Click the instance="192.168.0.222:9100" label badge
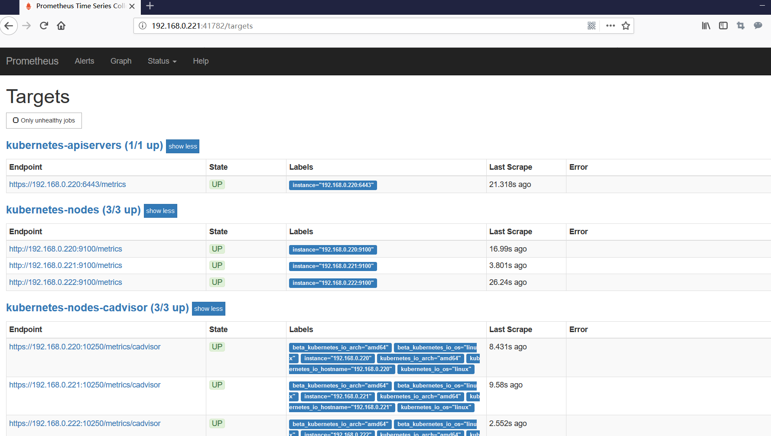Image resolution: width=771 pixels, height=436 pixels. pyautogui.click(x=333, y=283)
